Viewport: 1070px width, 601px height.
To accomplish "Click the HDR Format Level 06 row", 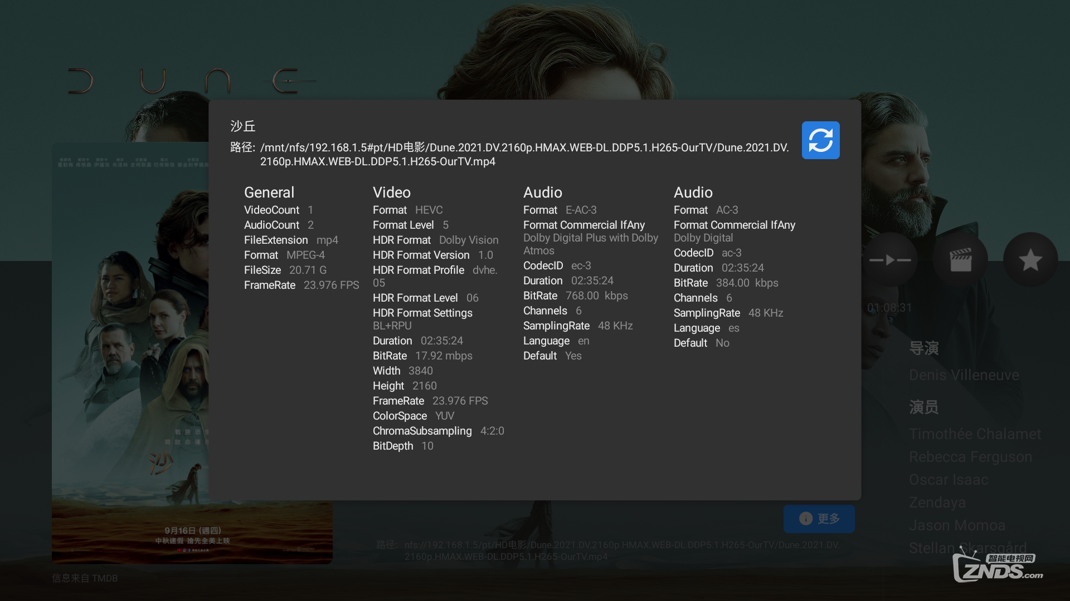I will (x=425, y=298).
